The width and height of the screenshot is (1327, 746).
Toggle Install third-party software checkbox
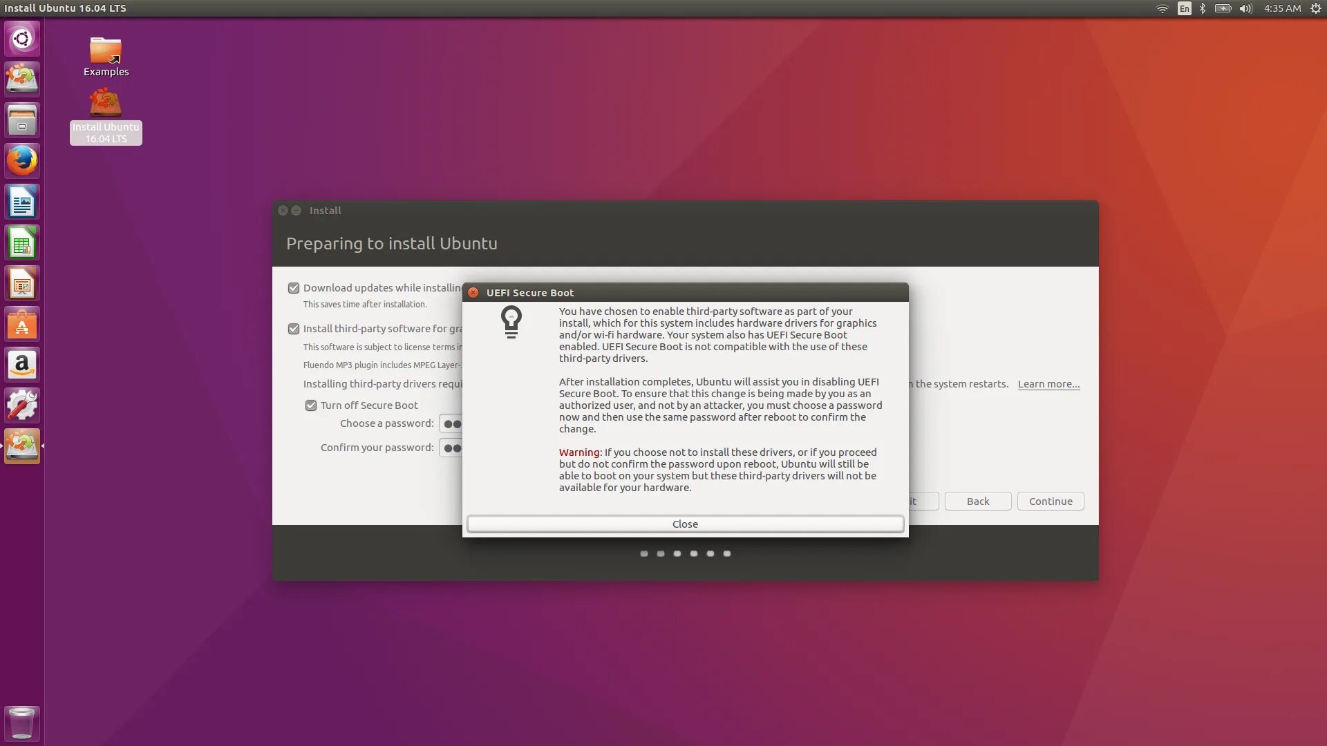(294, 329)
